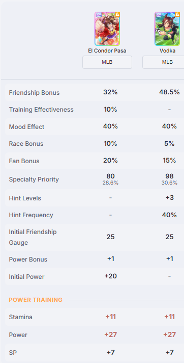Image resolution: width=184 pixels, height=363 pixels.
Task: Click the Vodka card thumbnail
Action: [167, 29]
